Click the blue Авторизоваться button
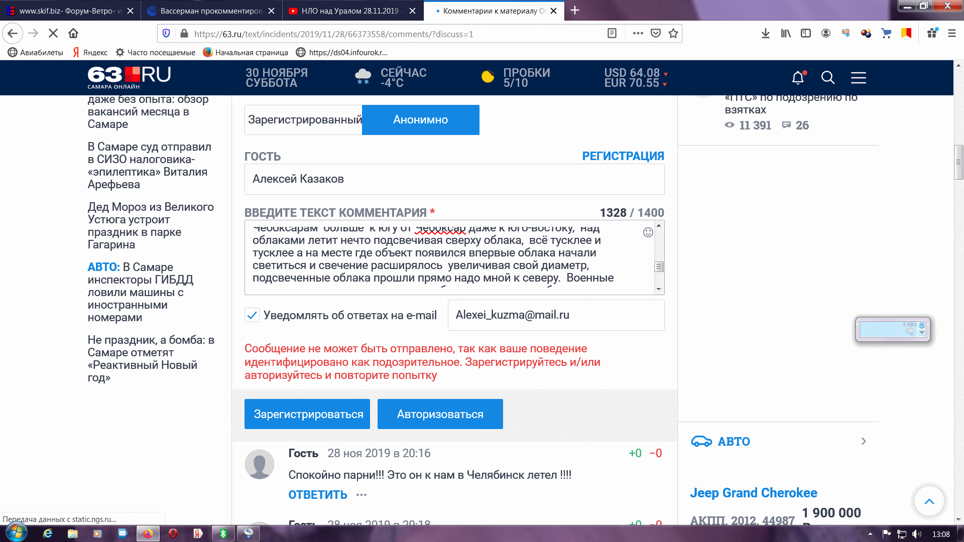964x542 pixels. click(x=440, y=414)
